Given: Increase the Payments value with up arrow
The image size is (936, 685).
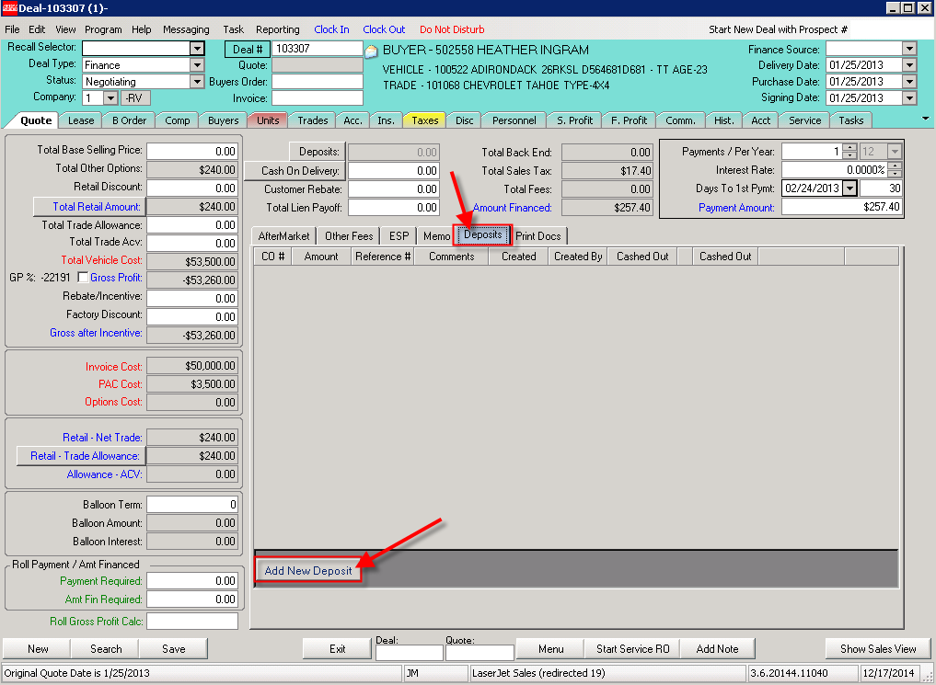Looking at the screenshot, I should coord(850,147).
